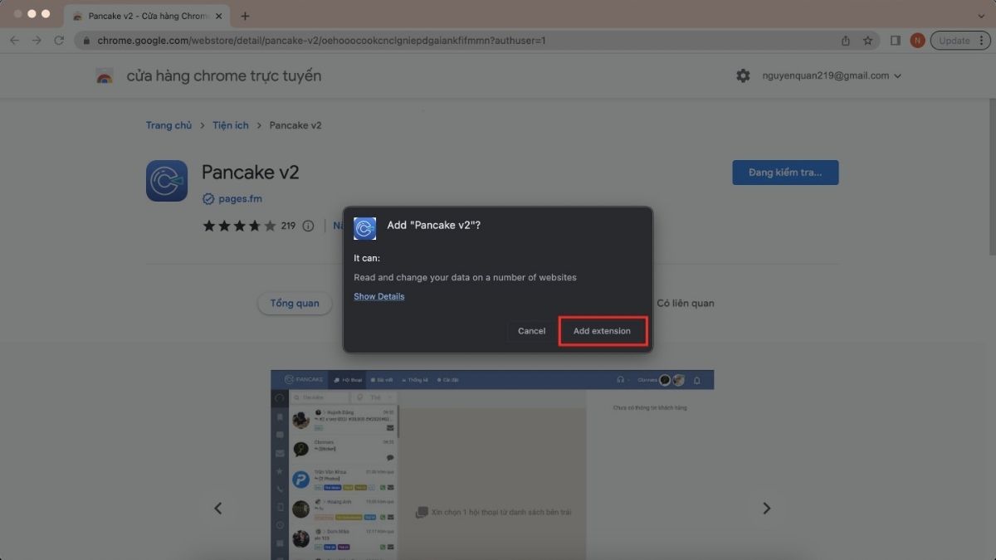Bookmark this page with the star icon
996x560 pixels.
pos(867,41)
